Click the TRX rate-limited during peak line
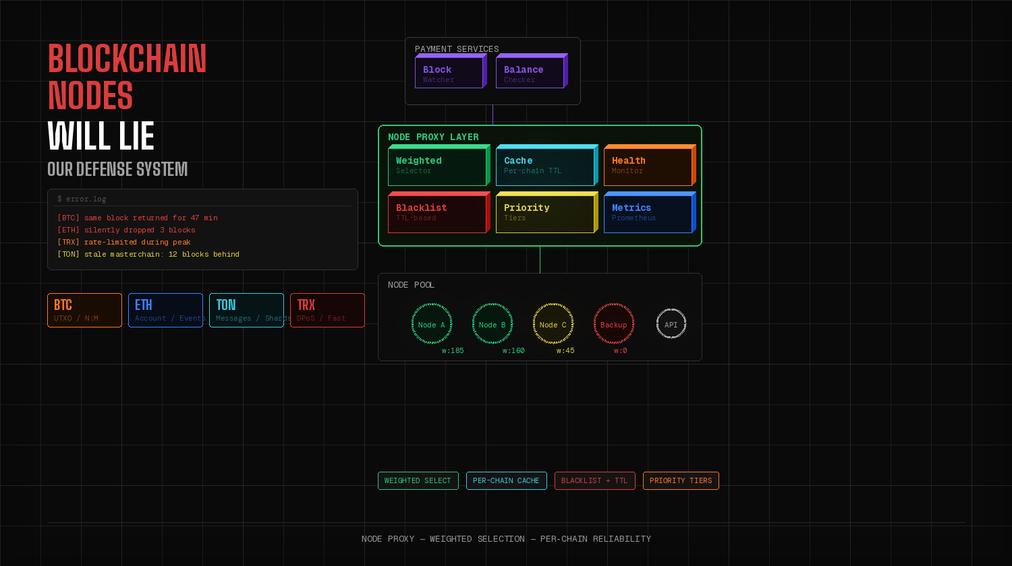 pos(124,242)
